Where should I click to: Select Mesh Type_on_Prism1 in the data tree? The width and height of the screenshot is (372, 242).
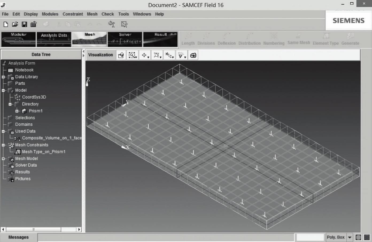44,152
